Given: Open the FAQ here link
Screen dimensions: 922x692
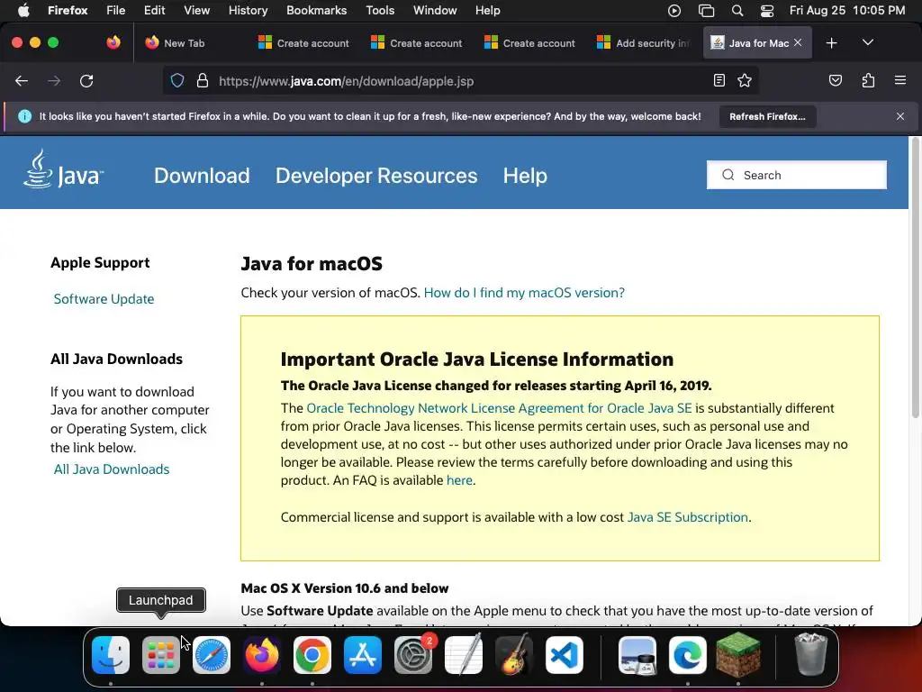Looking at the screenshot, I should pyautogui.click(x=459, y=480).
